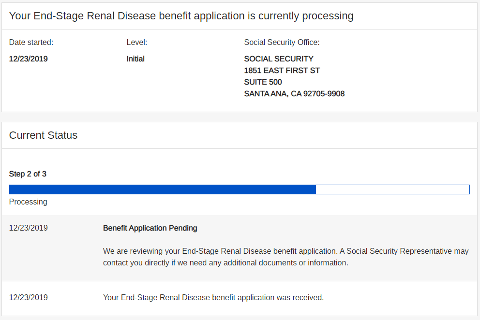Click the 'Benefit Application Pending' title
Screen dimensions: 480x320
pos(150,228)
